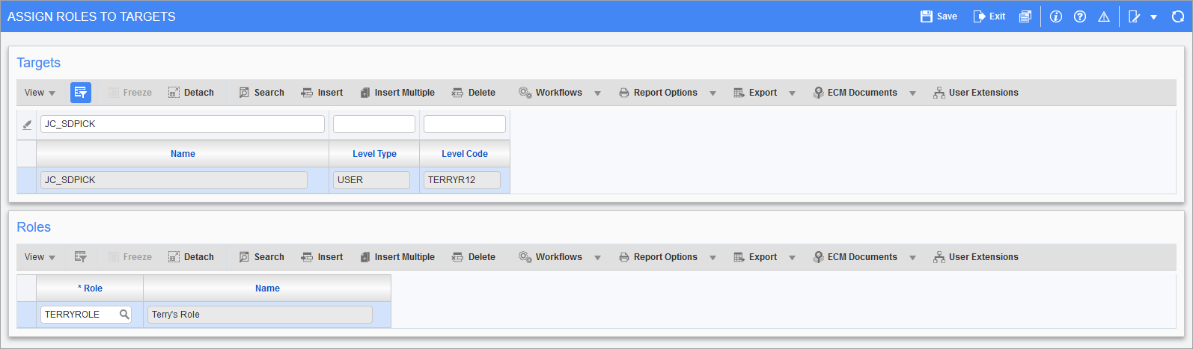Select the Terry's Role name cell

click(260, 315)
